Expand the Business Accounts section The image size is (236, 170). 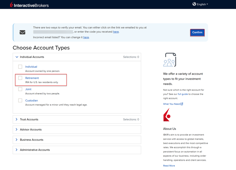[x=17, y=140]
